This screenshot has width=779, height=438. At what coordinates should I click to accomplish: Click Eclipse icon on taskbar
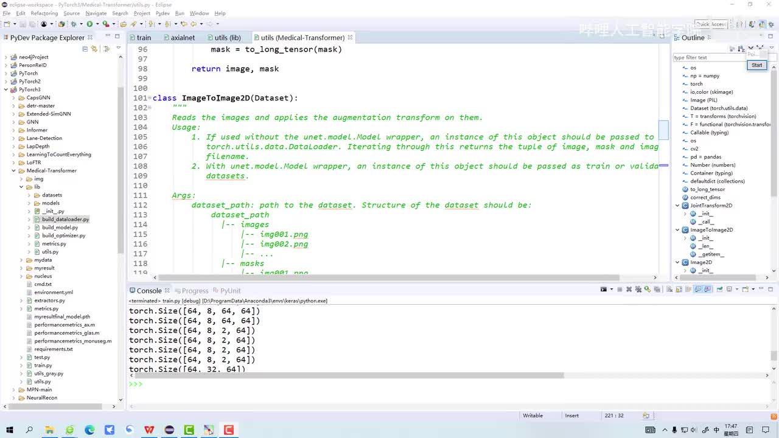coord(169,430)
